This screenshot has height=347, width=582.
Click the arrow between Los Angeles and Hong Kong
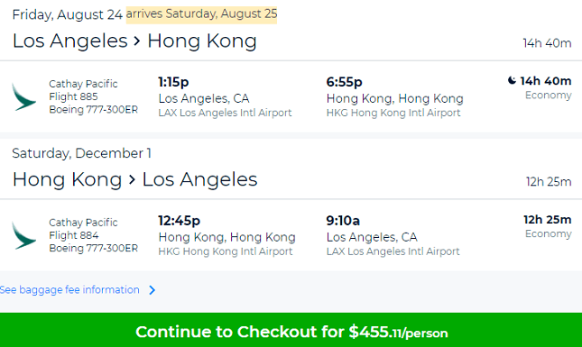[x=137, y=41]
